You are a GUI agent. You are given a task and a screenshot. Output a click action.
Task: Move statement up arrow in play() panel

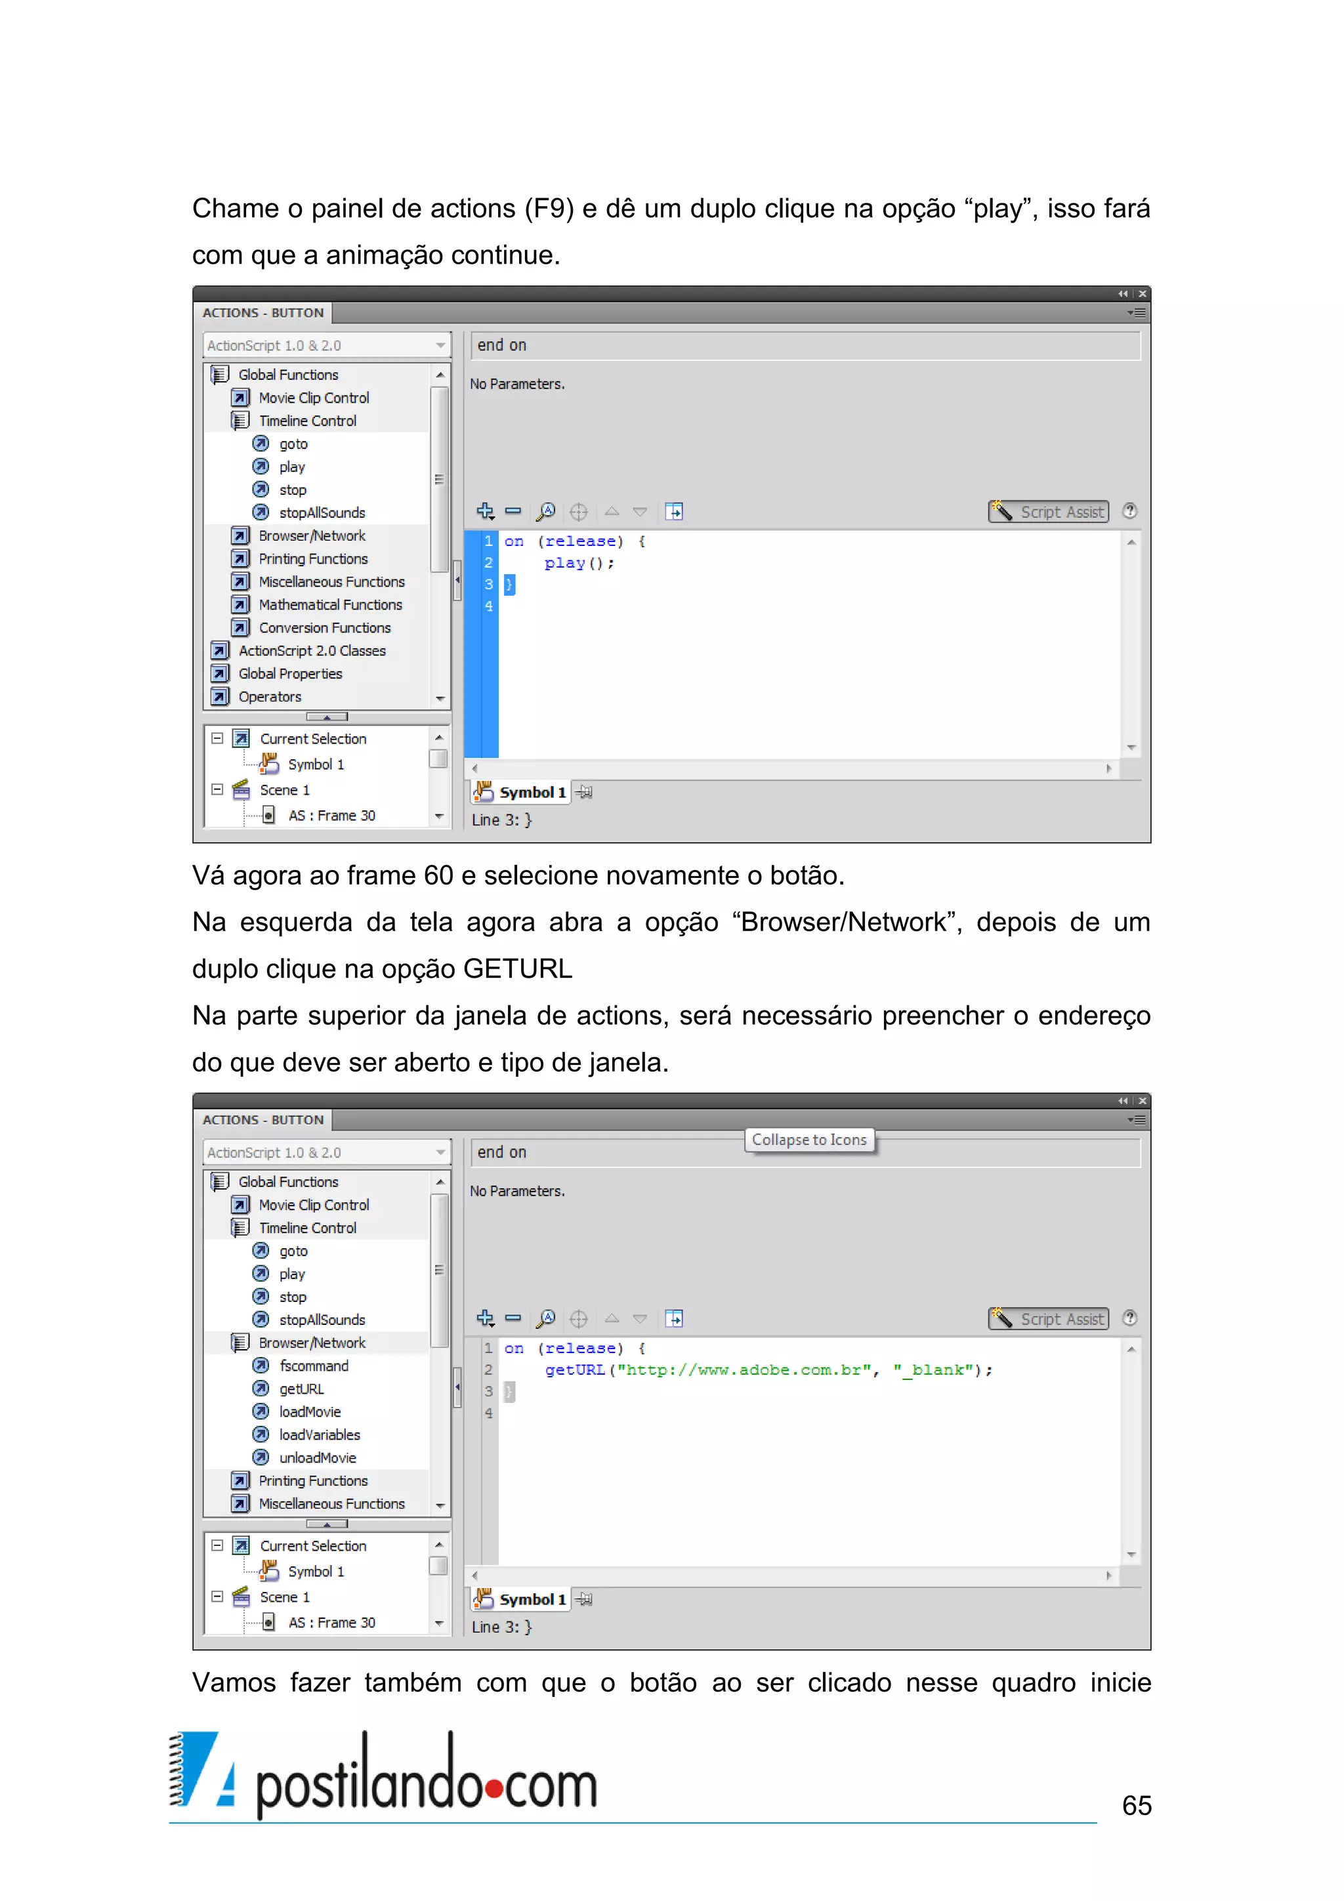tap(612, 512)
